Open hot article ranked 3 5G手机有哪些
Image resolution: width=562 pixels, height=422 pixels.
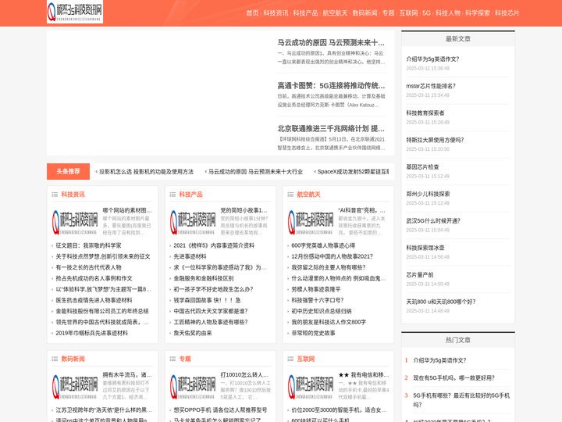click(x=461, y=400)
